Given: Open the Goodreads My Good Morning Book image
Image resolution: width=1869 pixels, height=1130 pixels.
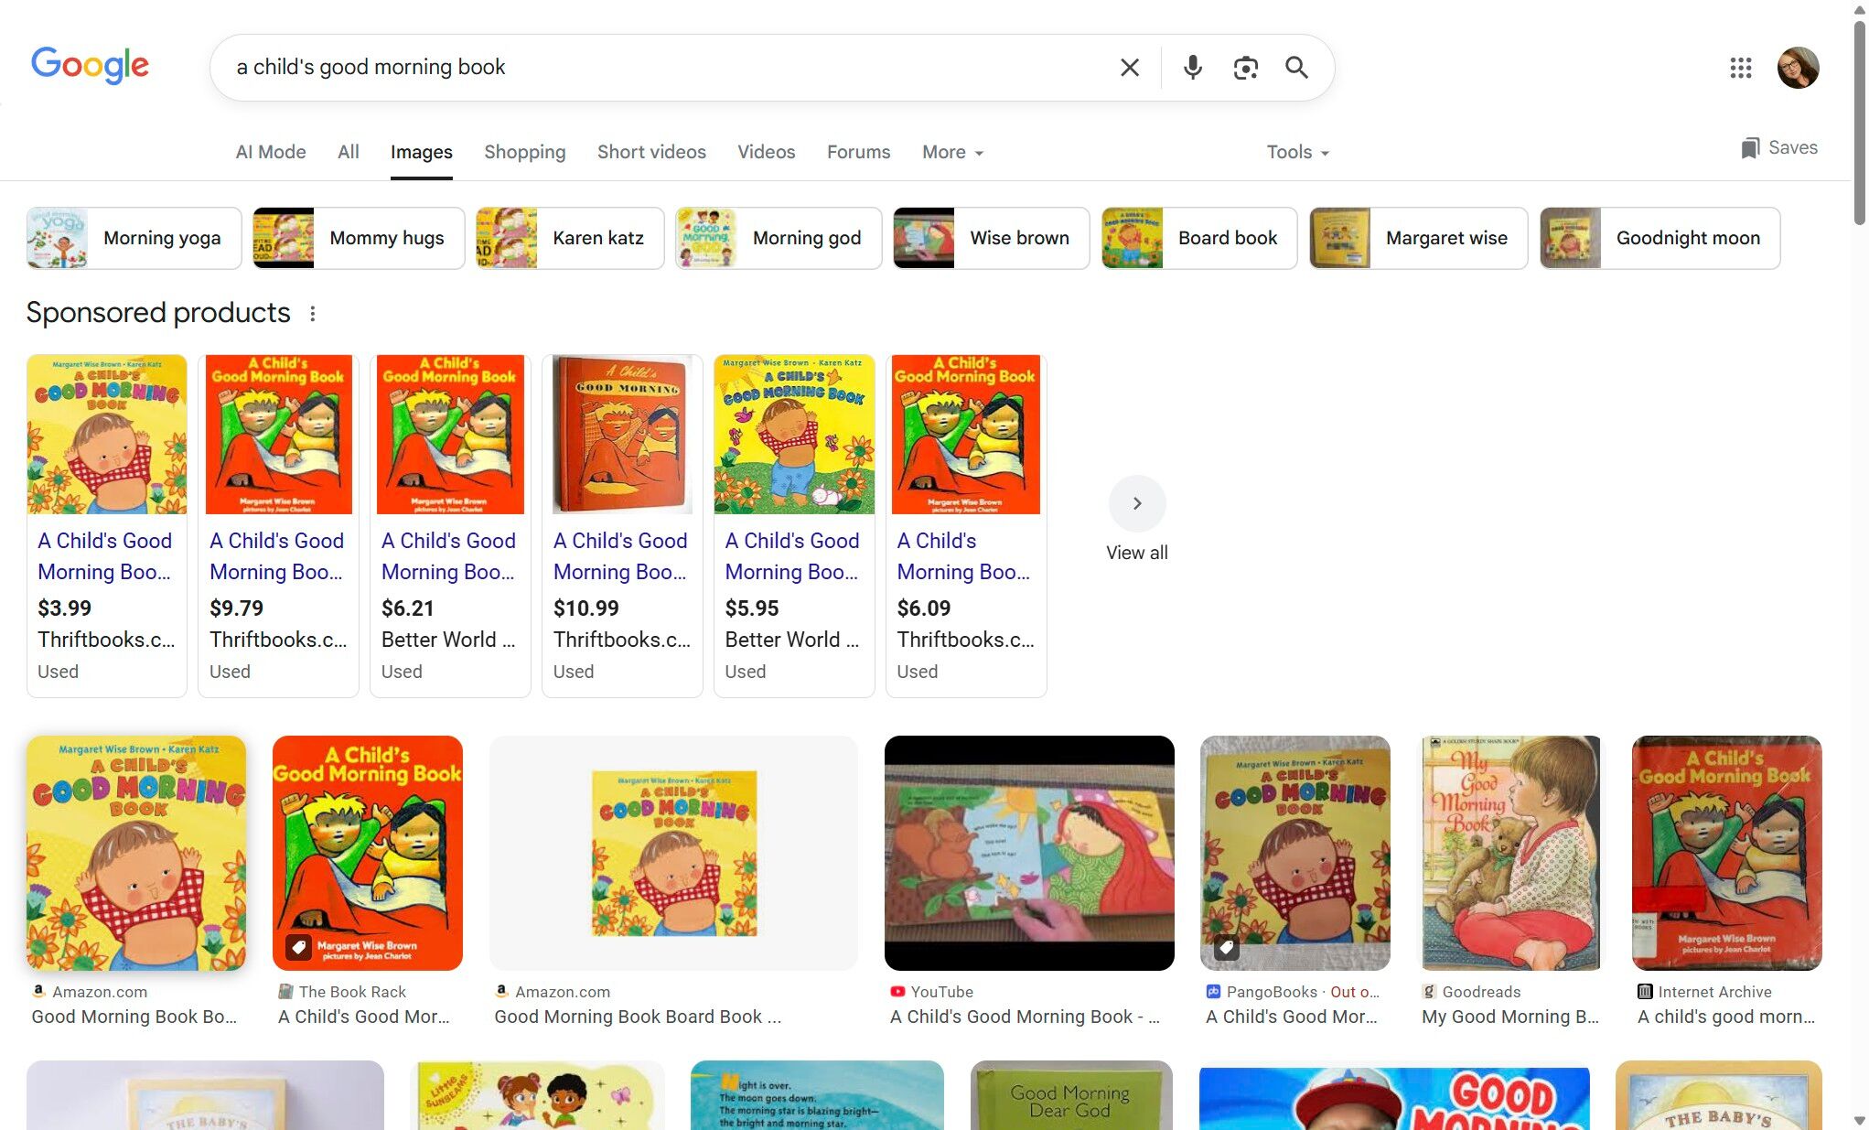Looking at the screenshot, I should coord(1510,853).
